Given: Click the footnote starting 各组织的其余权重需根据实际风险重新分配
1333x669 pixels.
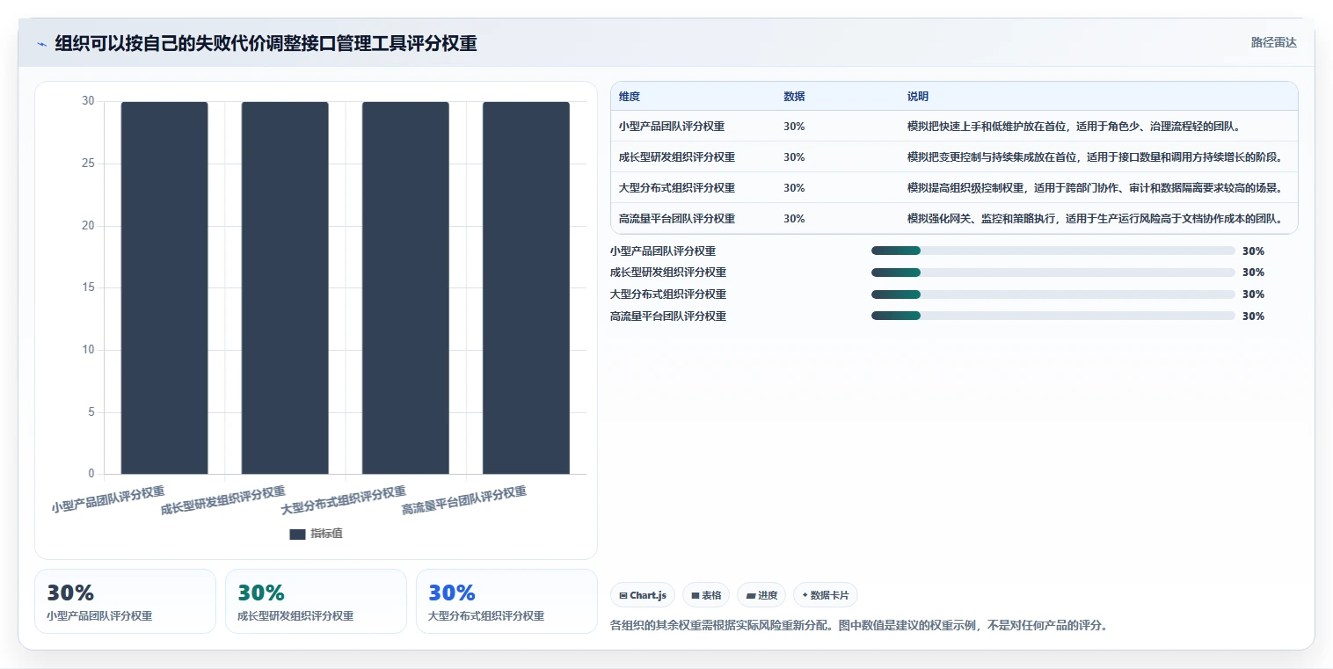Looking at the screenshot, I should [859, 626].
